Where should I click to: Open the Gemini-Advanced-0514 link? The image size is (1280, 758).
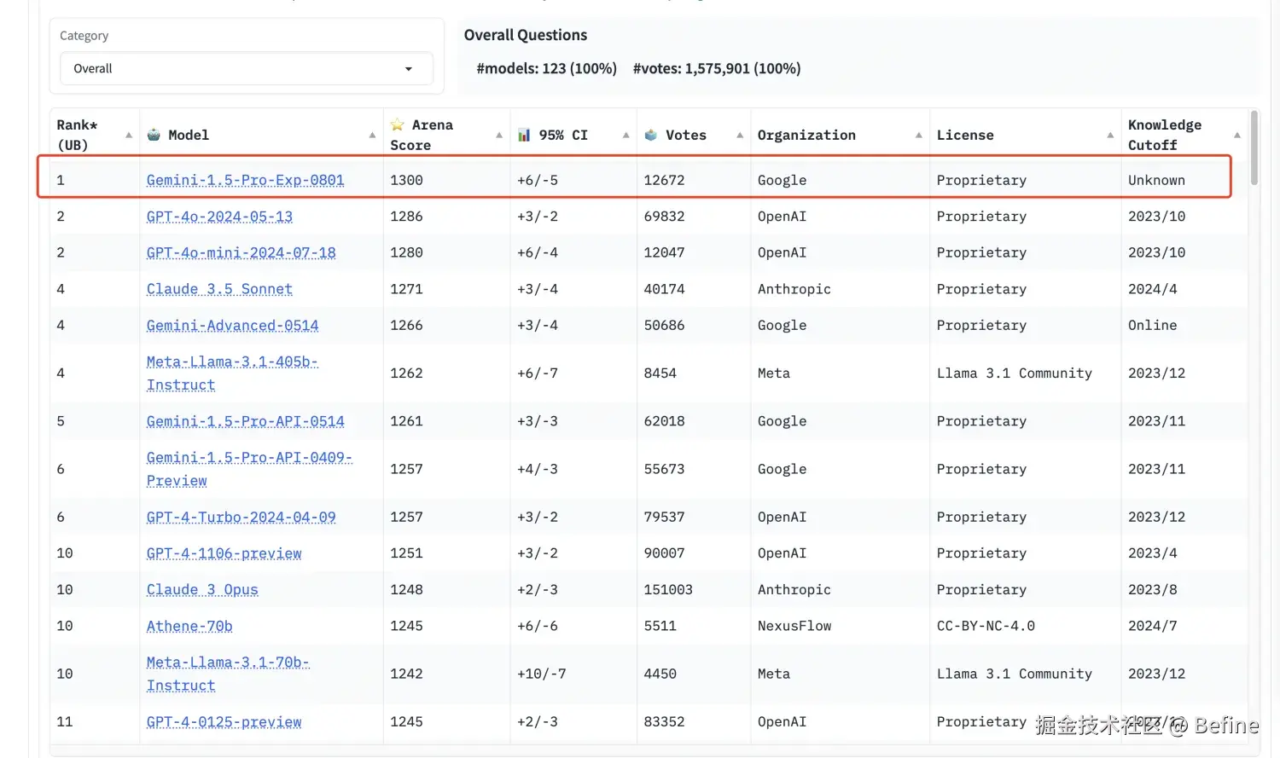pos(232,326)
